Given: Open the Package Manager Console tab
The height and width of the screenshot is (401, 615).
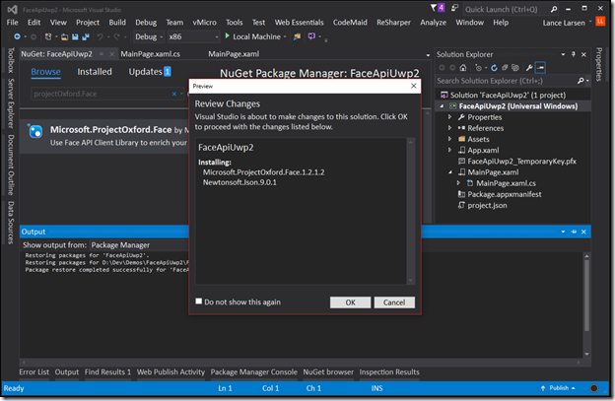Looking at the screenshot, I should [253, 372].
